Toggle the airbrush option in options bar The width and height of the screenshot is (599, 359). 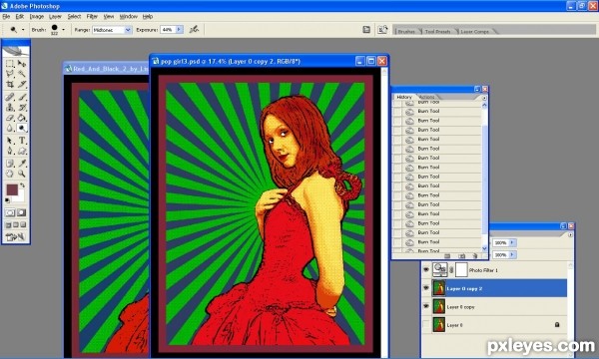pos(194,29)
